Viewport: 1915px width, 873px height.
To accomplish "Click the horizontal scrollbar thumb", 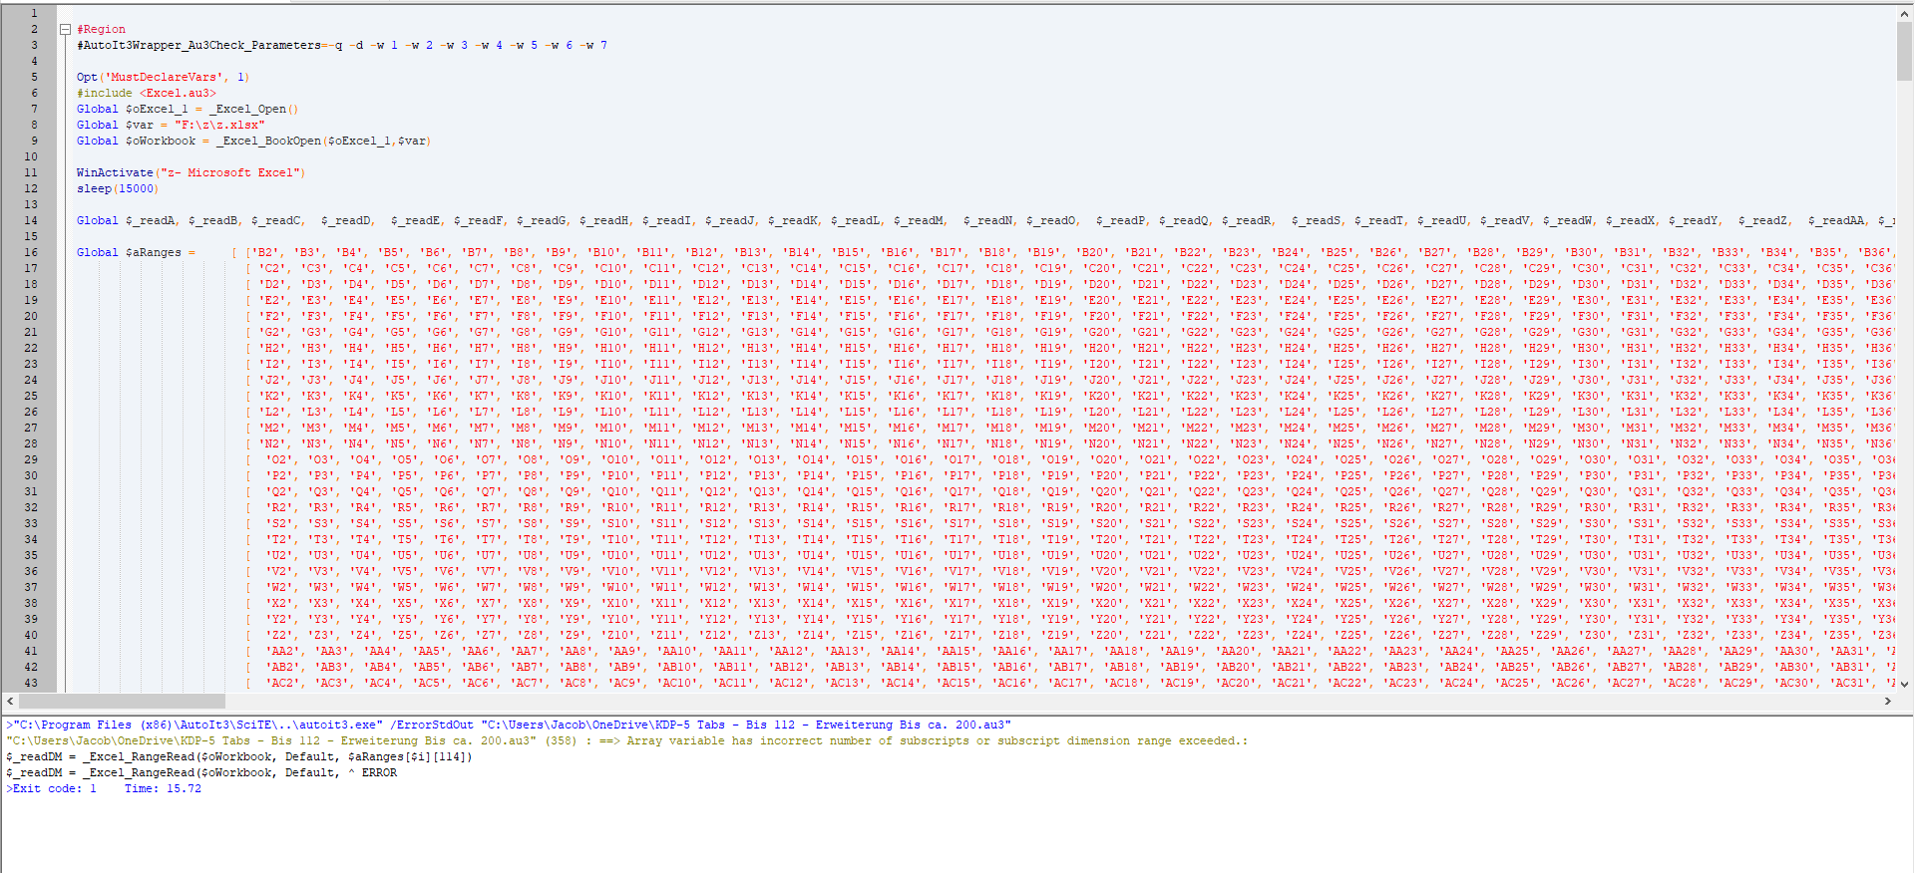I will coord(122,701).
